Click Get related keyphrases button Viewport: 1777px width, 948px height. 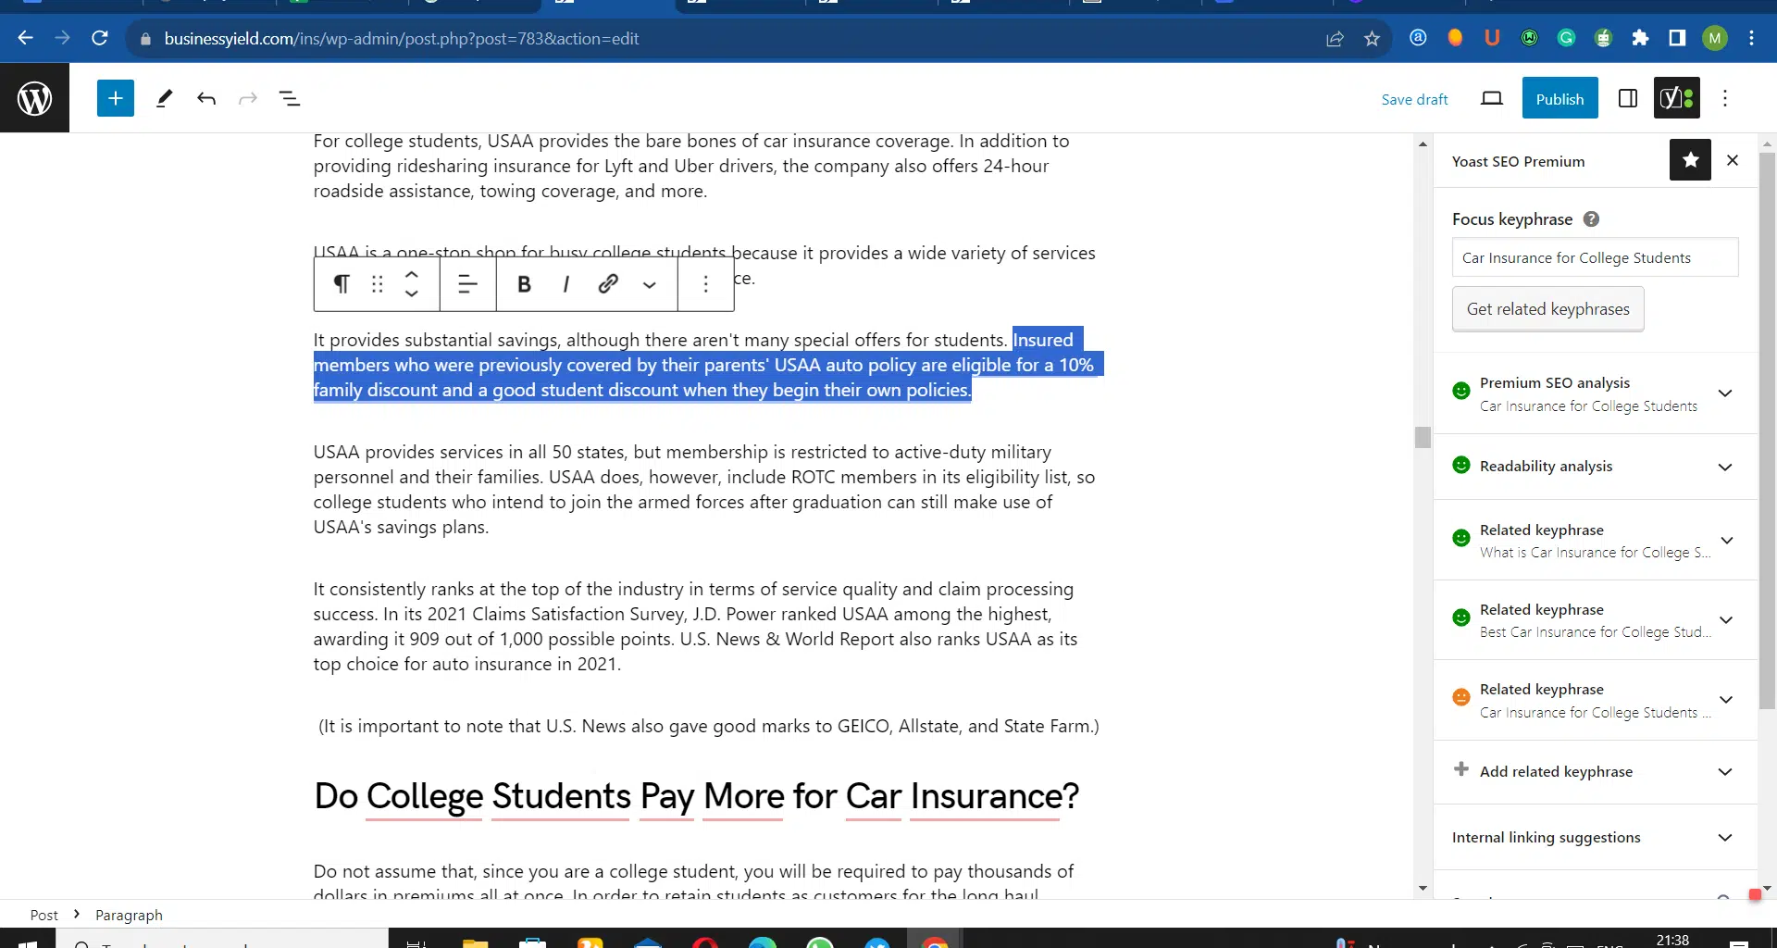pos(1547,309)
